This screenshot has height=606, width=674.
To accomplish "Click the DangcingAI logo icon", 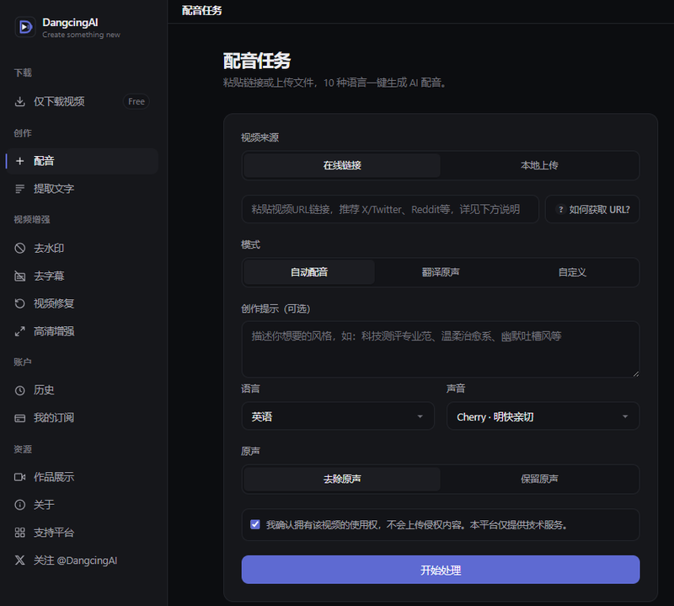I will click(x=25, y=28).
